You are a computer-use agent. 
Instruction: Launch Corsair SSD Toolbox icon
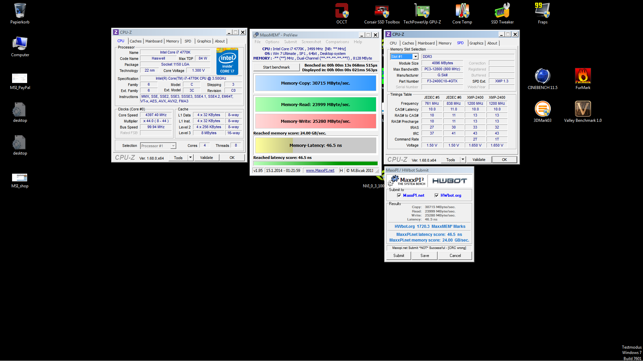coord(382,13)
